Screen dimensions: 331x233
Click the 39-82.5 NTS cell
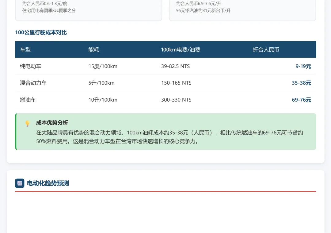tap(175, 66)
